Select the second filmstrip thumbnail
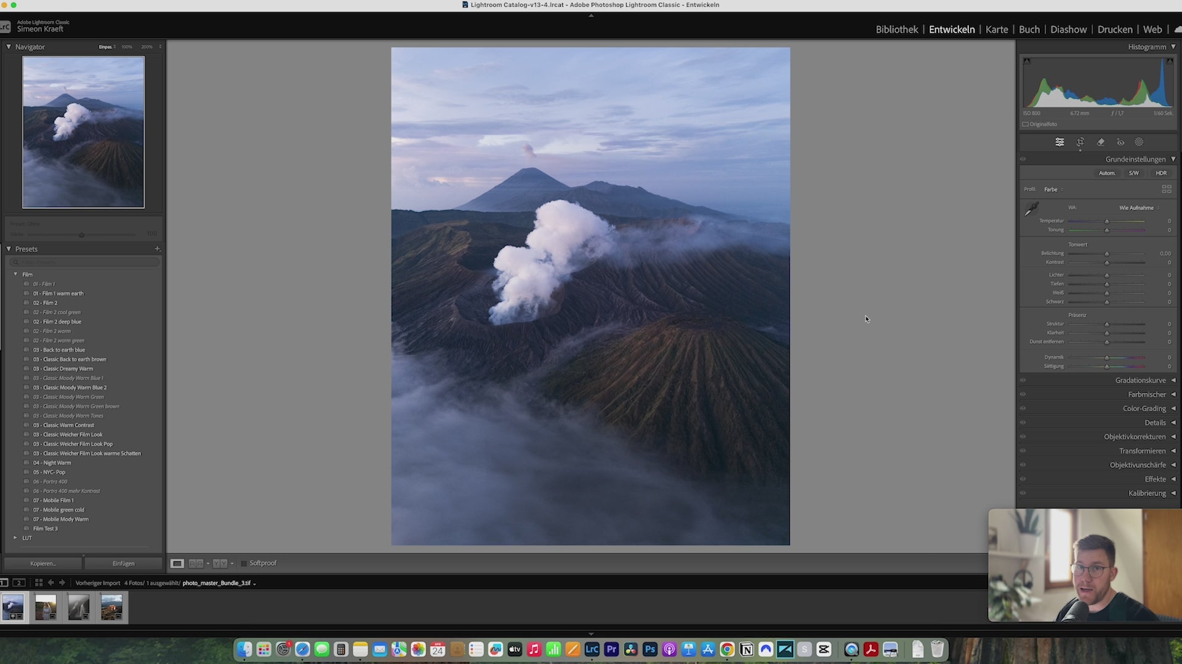Image resolution: width=1182 pixels, height=664 pixels. (46, 607)
